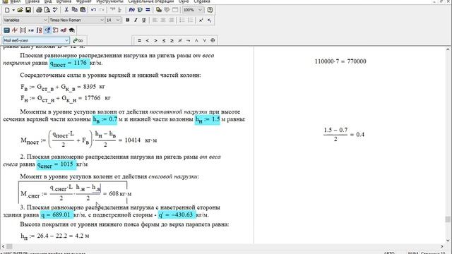Align text right
This screenshot has width=452, height=254.
(171, 20)
